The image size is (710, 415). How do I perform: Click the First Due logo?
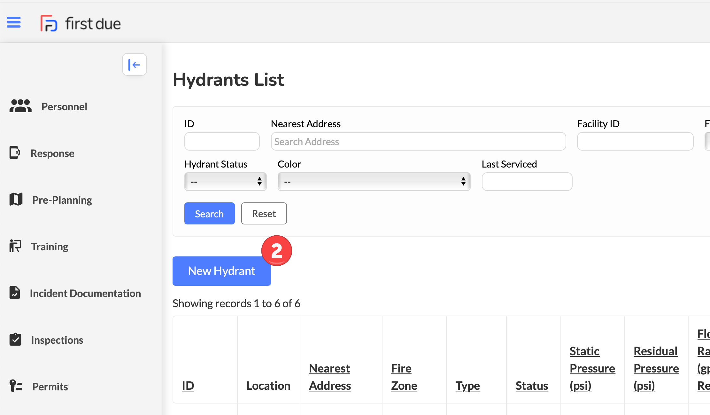pyautogui.click(x=81, y=23)
